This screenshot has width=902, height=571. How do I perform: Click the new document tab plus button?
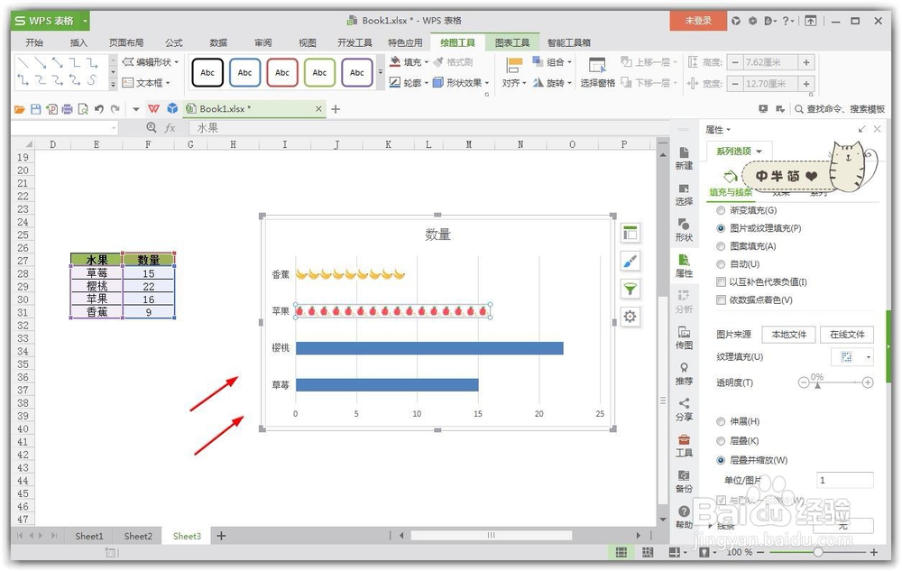point(336,108)
